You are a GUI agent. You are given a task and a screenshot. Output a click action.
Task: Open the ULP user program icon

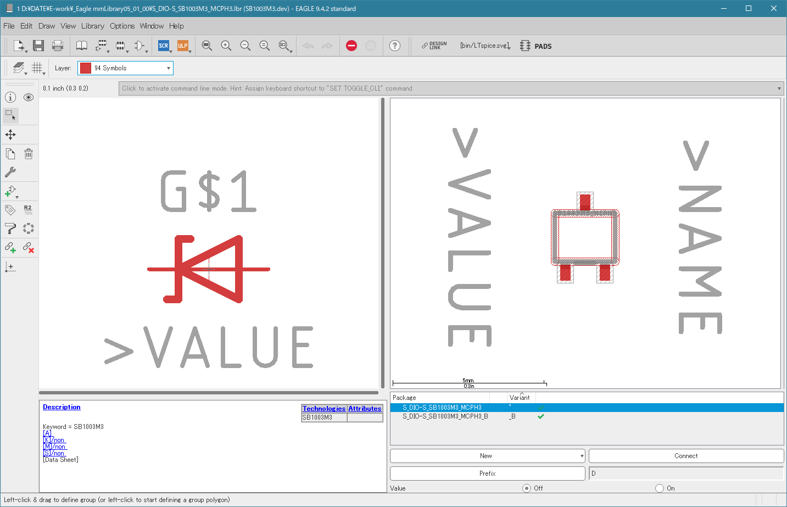click(183, 46)
